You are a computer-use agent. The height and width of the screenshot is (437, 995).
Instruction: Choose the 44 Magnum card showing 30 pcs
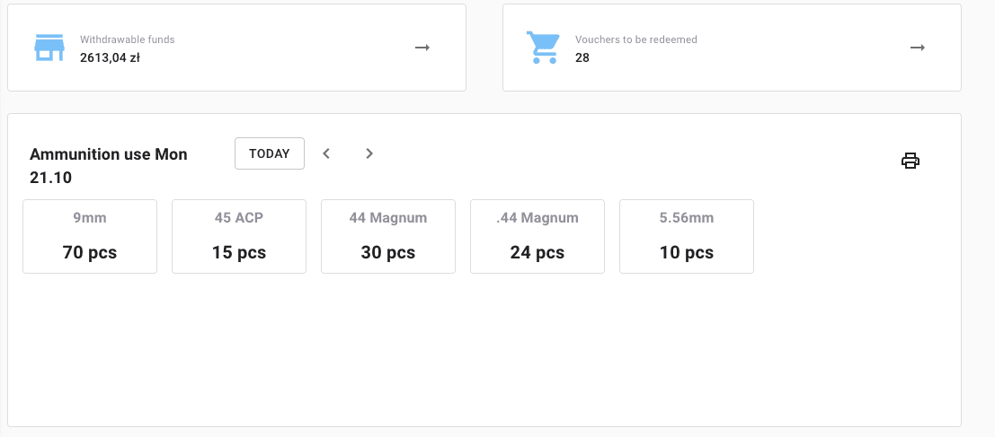click(x=388, y=236)
